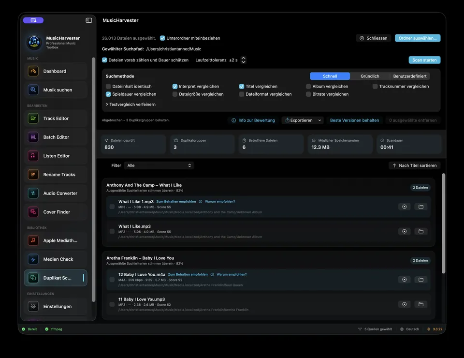Open Info zur Bewertung
Viewport: 464px width, 358px height.
(x=253, y=120)
